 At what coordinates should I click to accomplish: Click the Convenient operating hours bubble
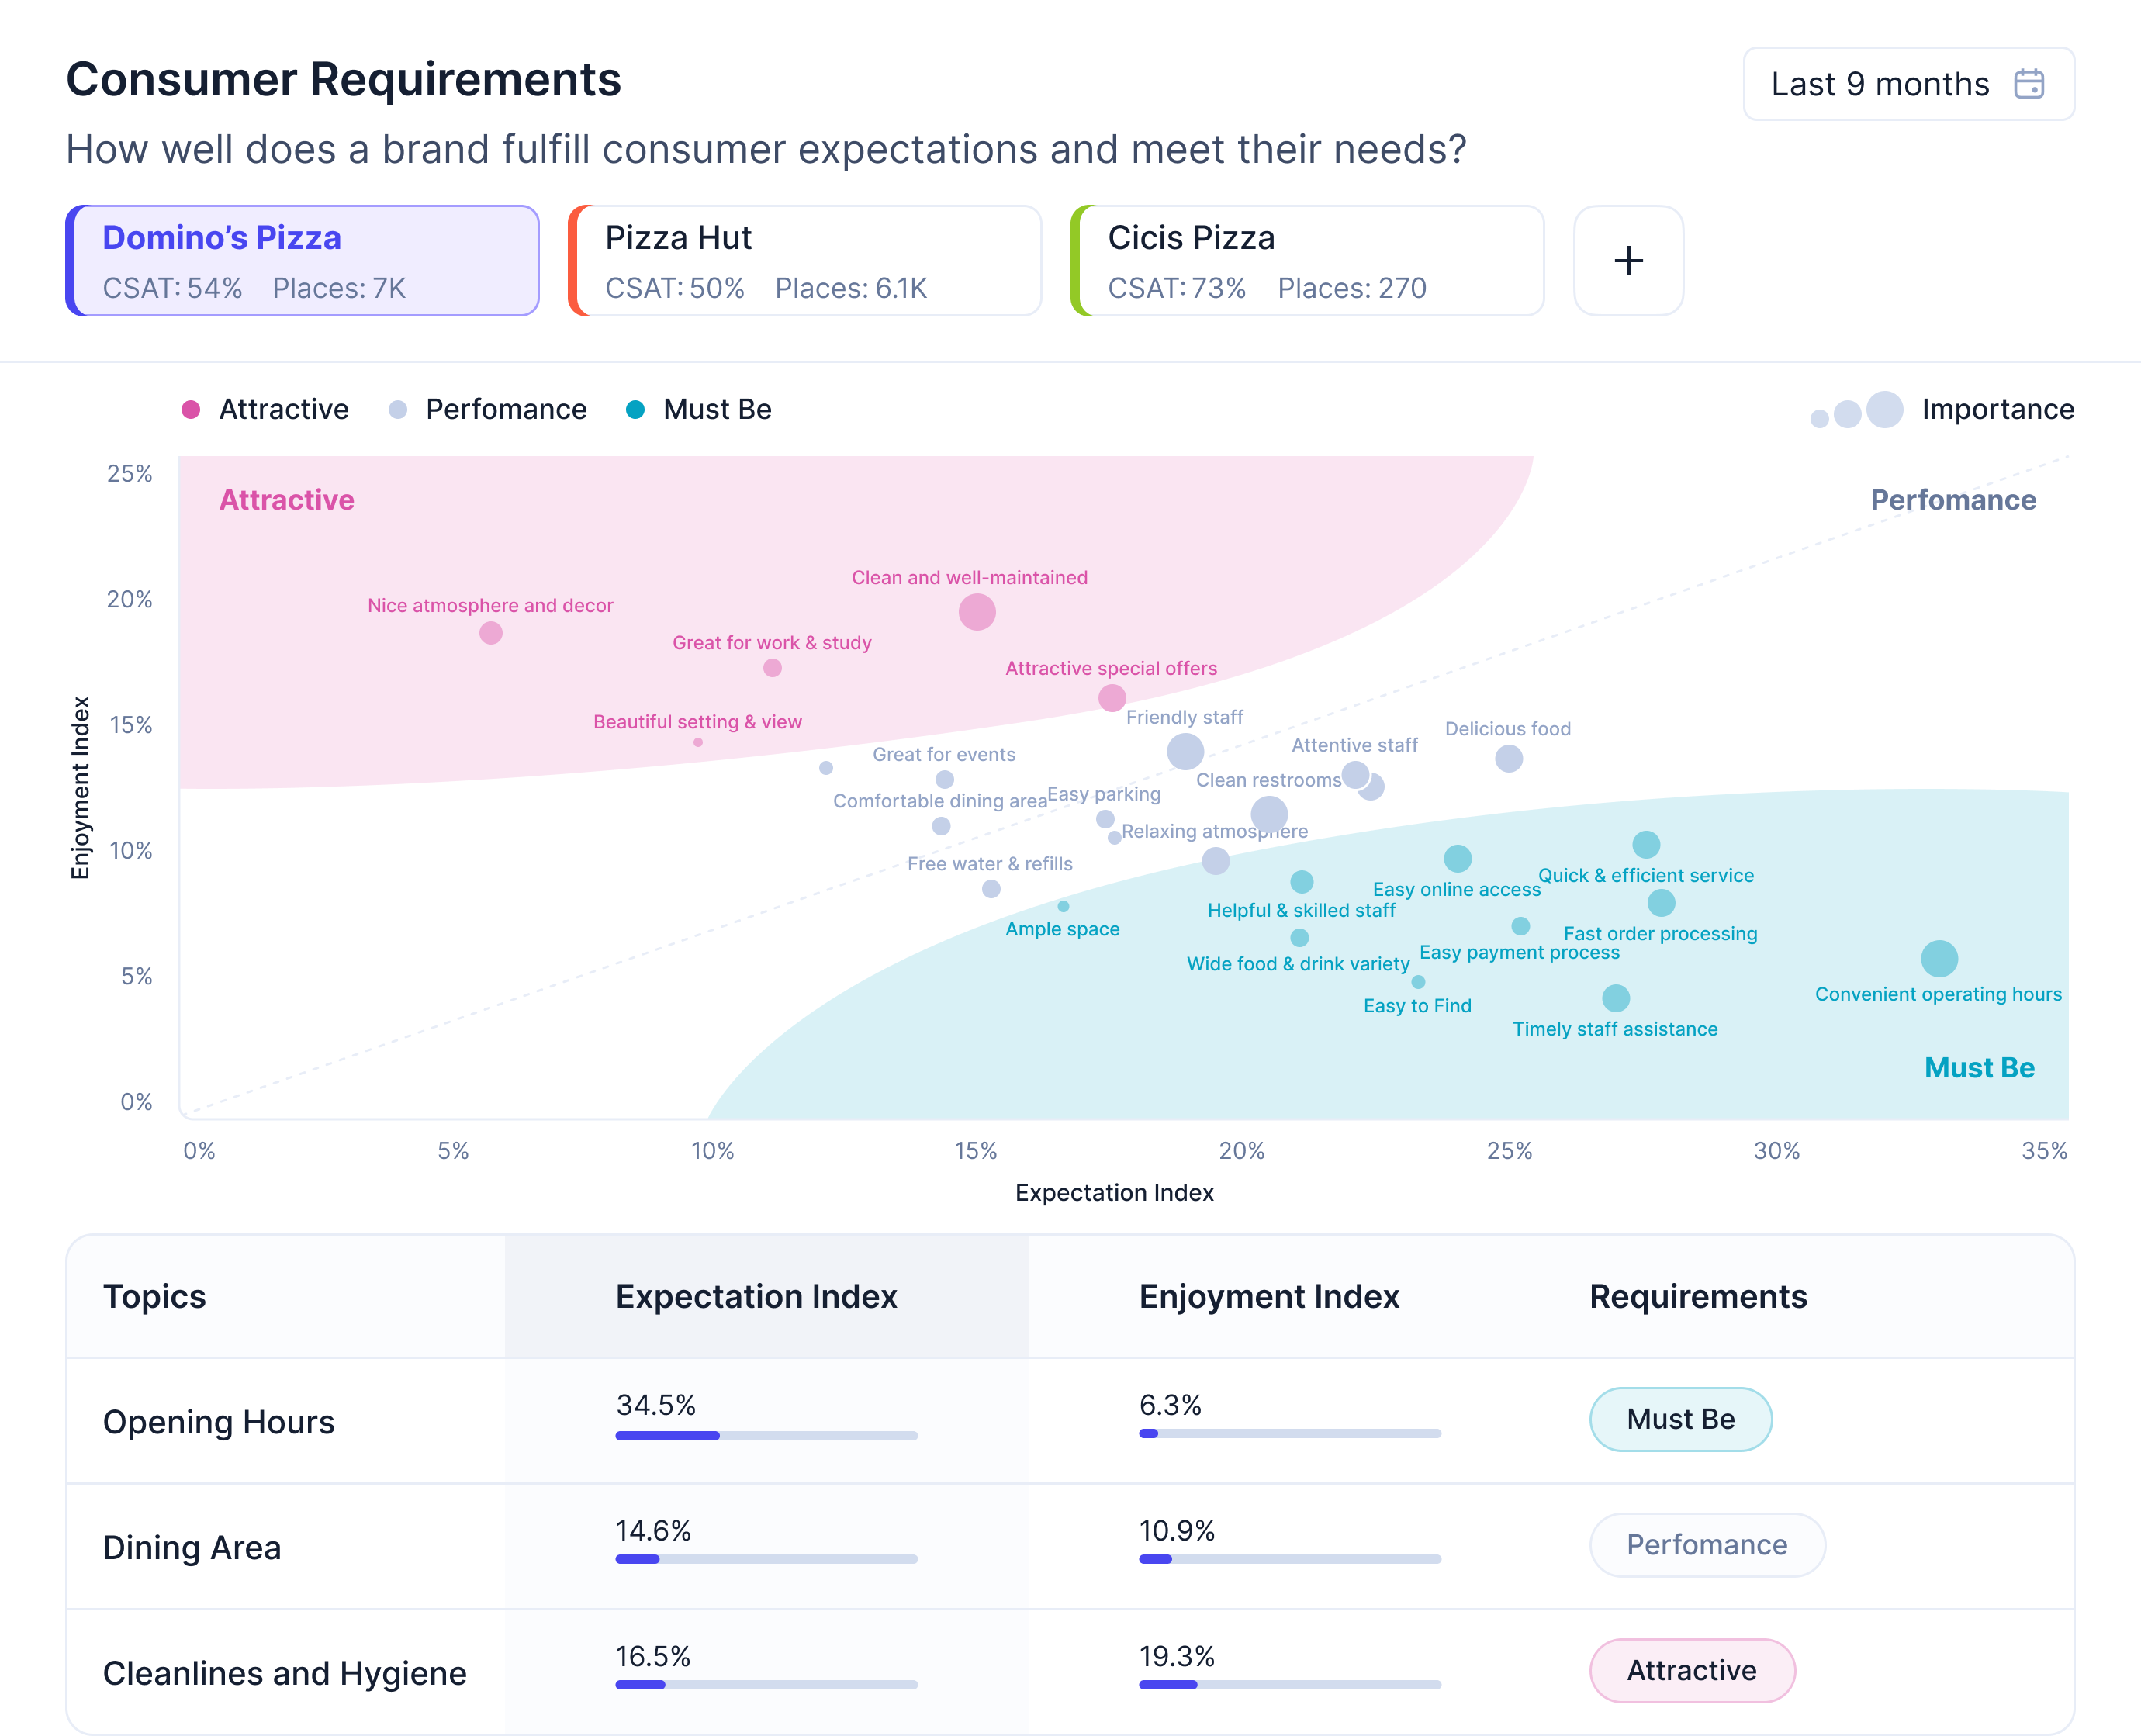click(1939, 959)
